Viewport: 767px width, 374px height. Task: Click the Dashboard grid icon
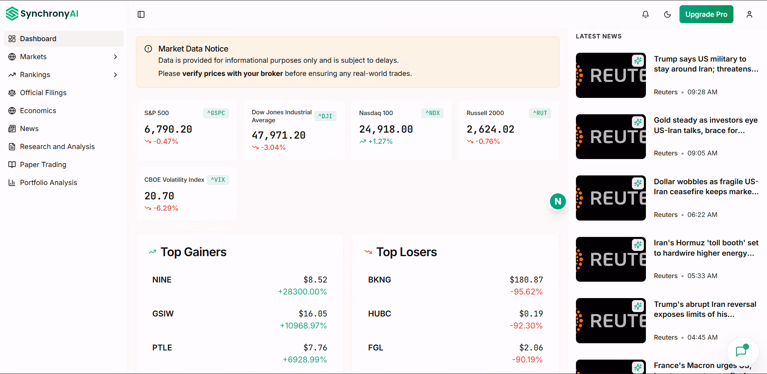(x=12, y=39)
